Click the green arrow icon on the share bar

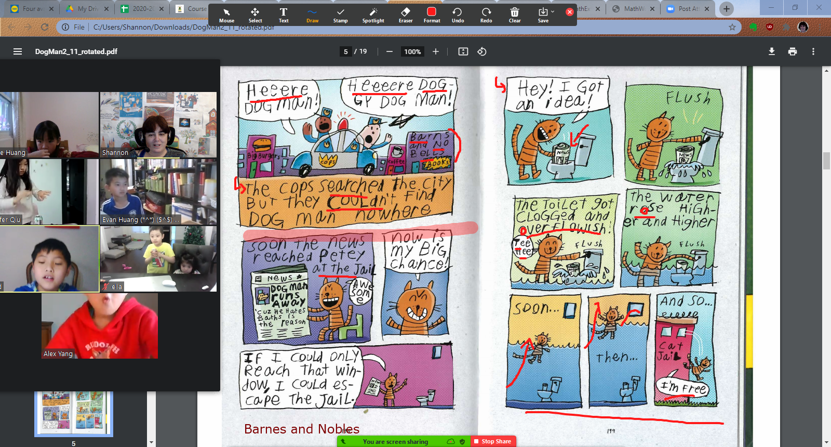coord(343,441)
